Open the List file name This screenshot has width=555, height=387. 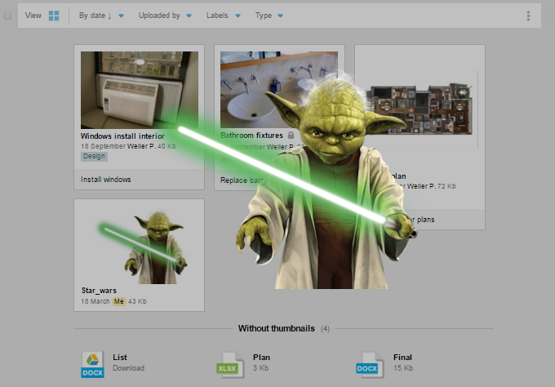click(120, 358)
